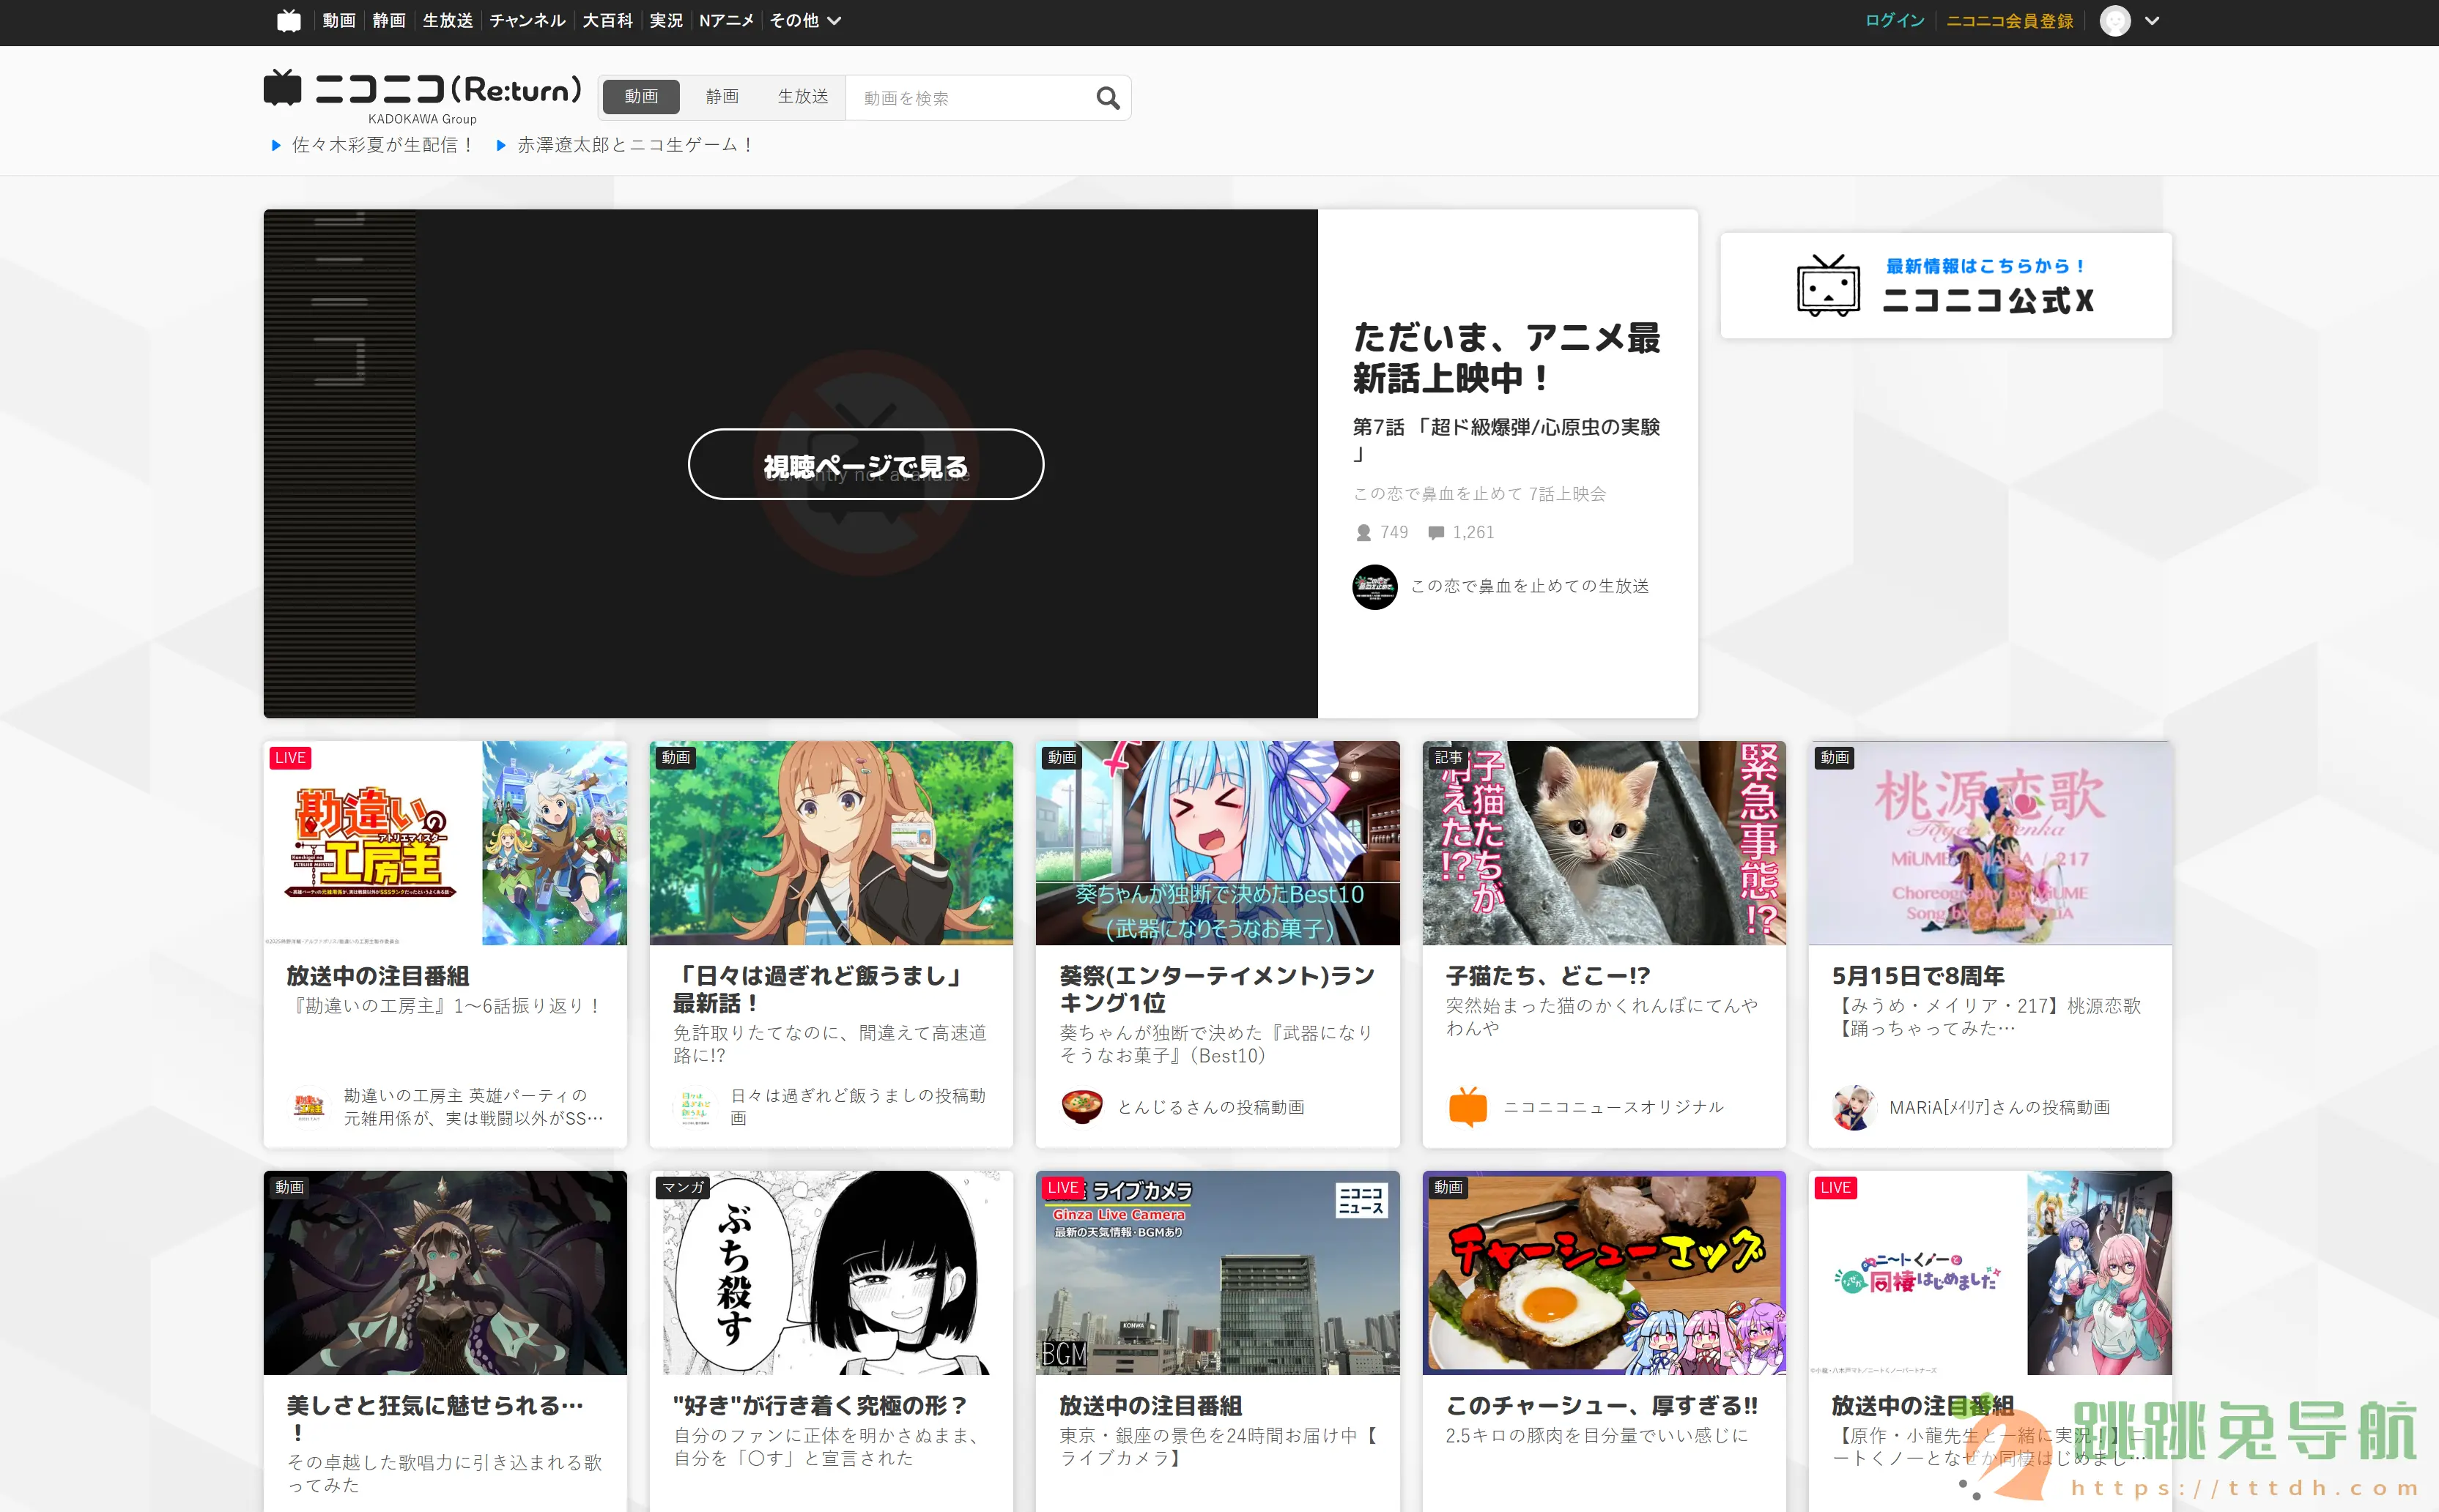Click the viewer count person icon

pyautogui.click(x=1363, y=533)
